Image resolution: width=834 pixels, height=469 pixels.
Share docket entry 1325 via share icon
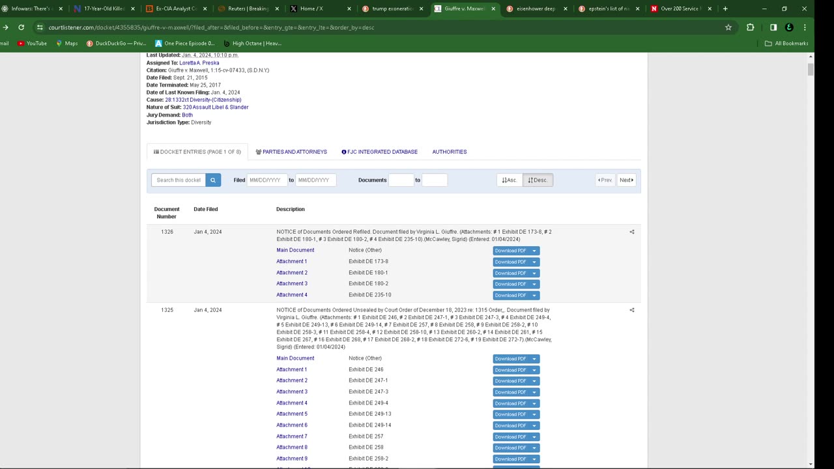631,310
